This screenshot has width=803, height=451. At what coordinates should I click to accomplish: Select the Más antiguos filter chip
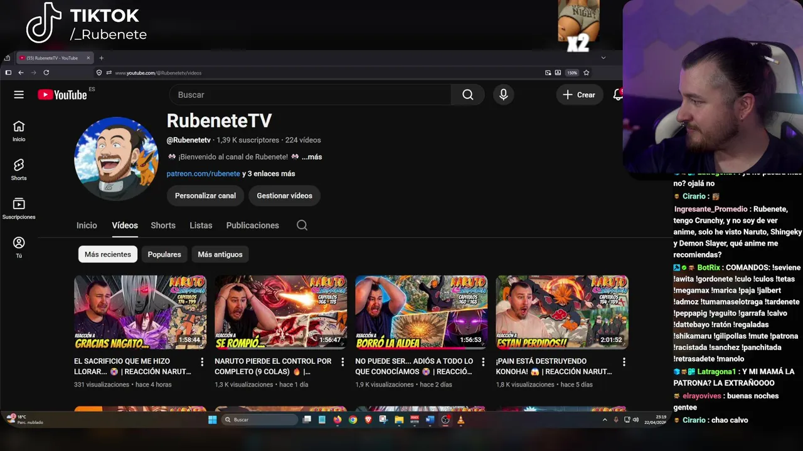pyautogui.click(x=220, y=254)
